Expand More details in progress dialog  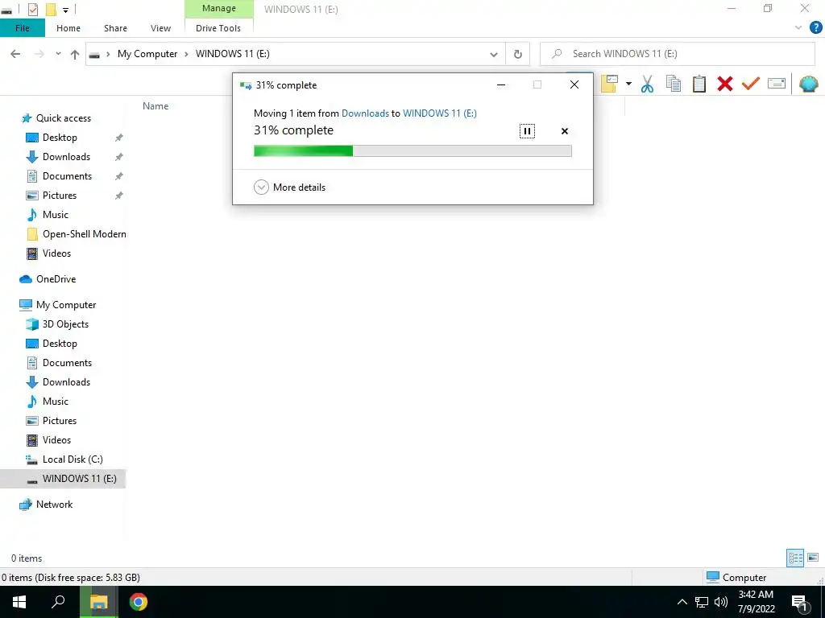click(x=289, y=187)
